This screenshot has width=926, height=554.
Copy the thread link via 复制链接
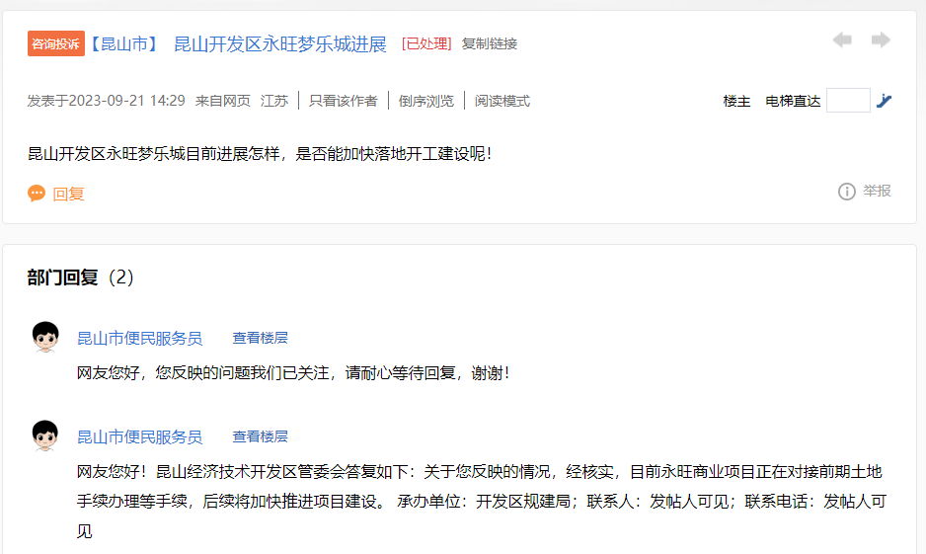click(x=490, y=43)
